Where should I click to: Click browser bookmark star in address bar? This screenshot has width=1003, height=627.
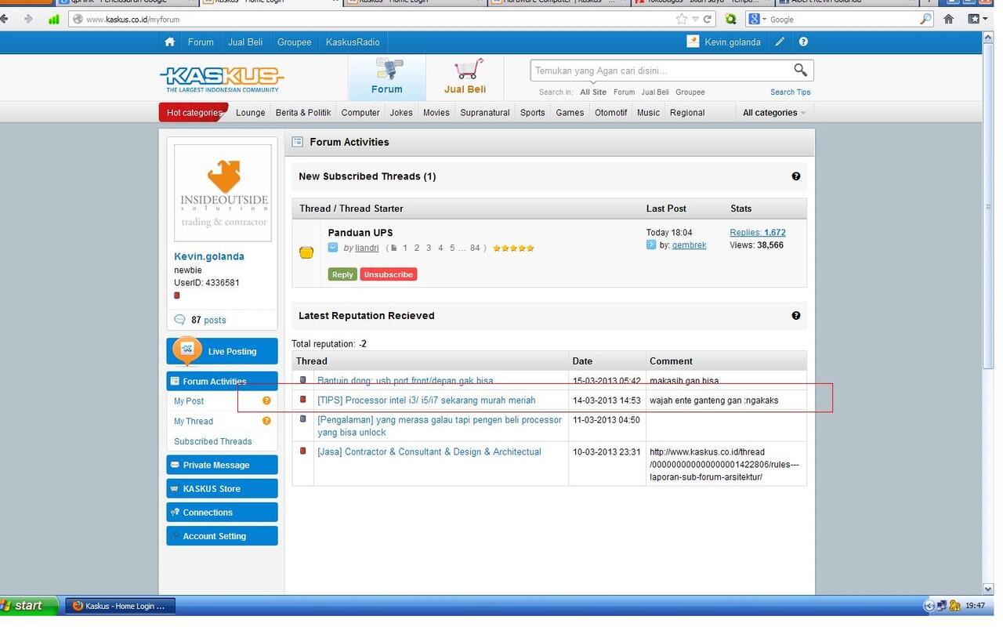[681, 19]
